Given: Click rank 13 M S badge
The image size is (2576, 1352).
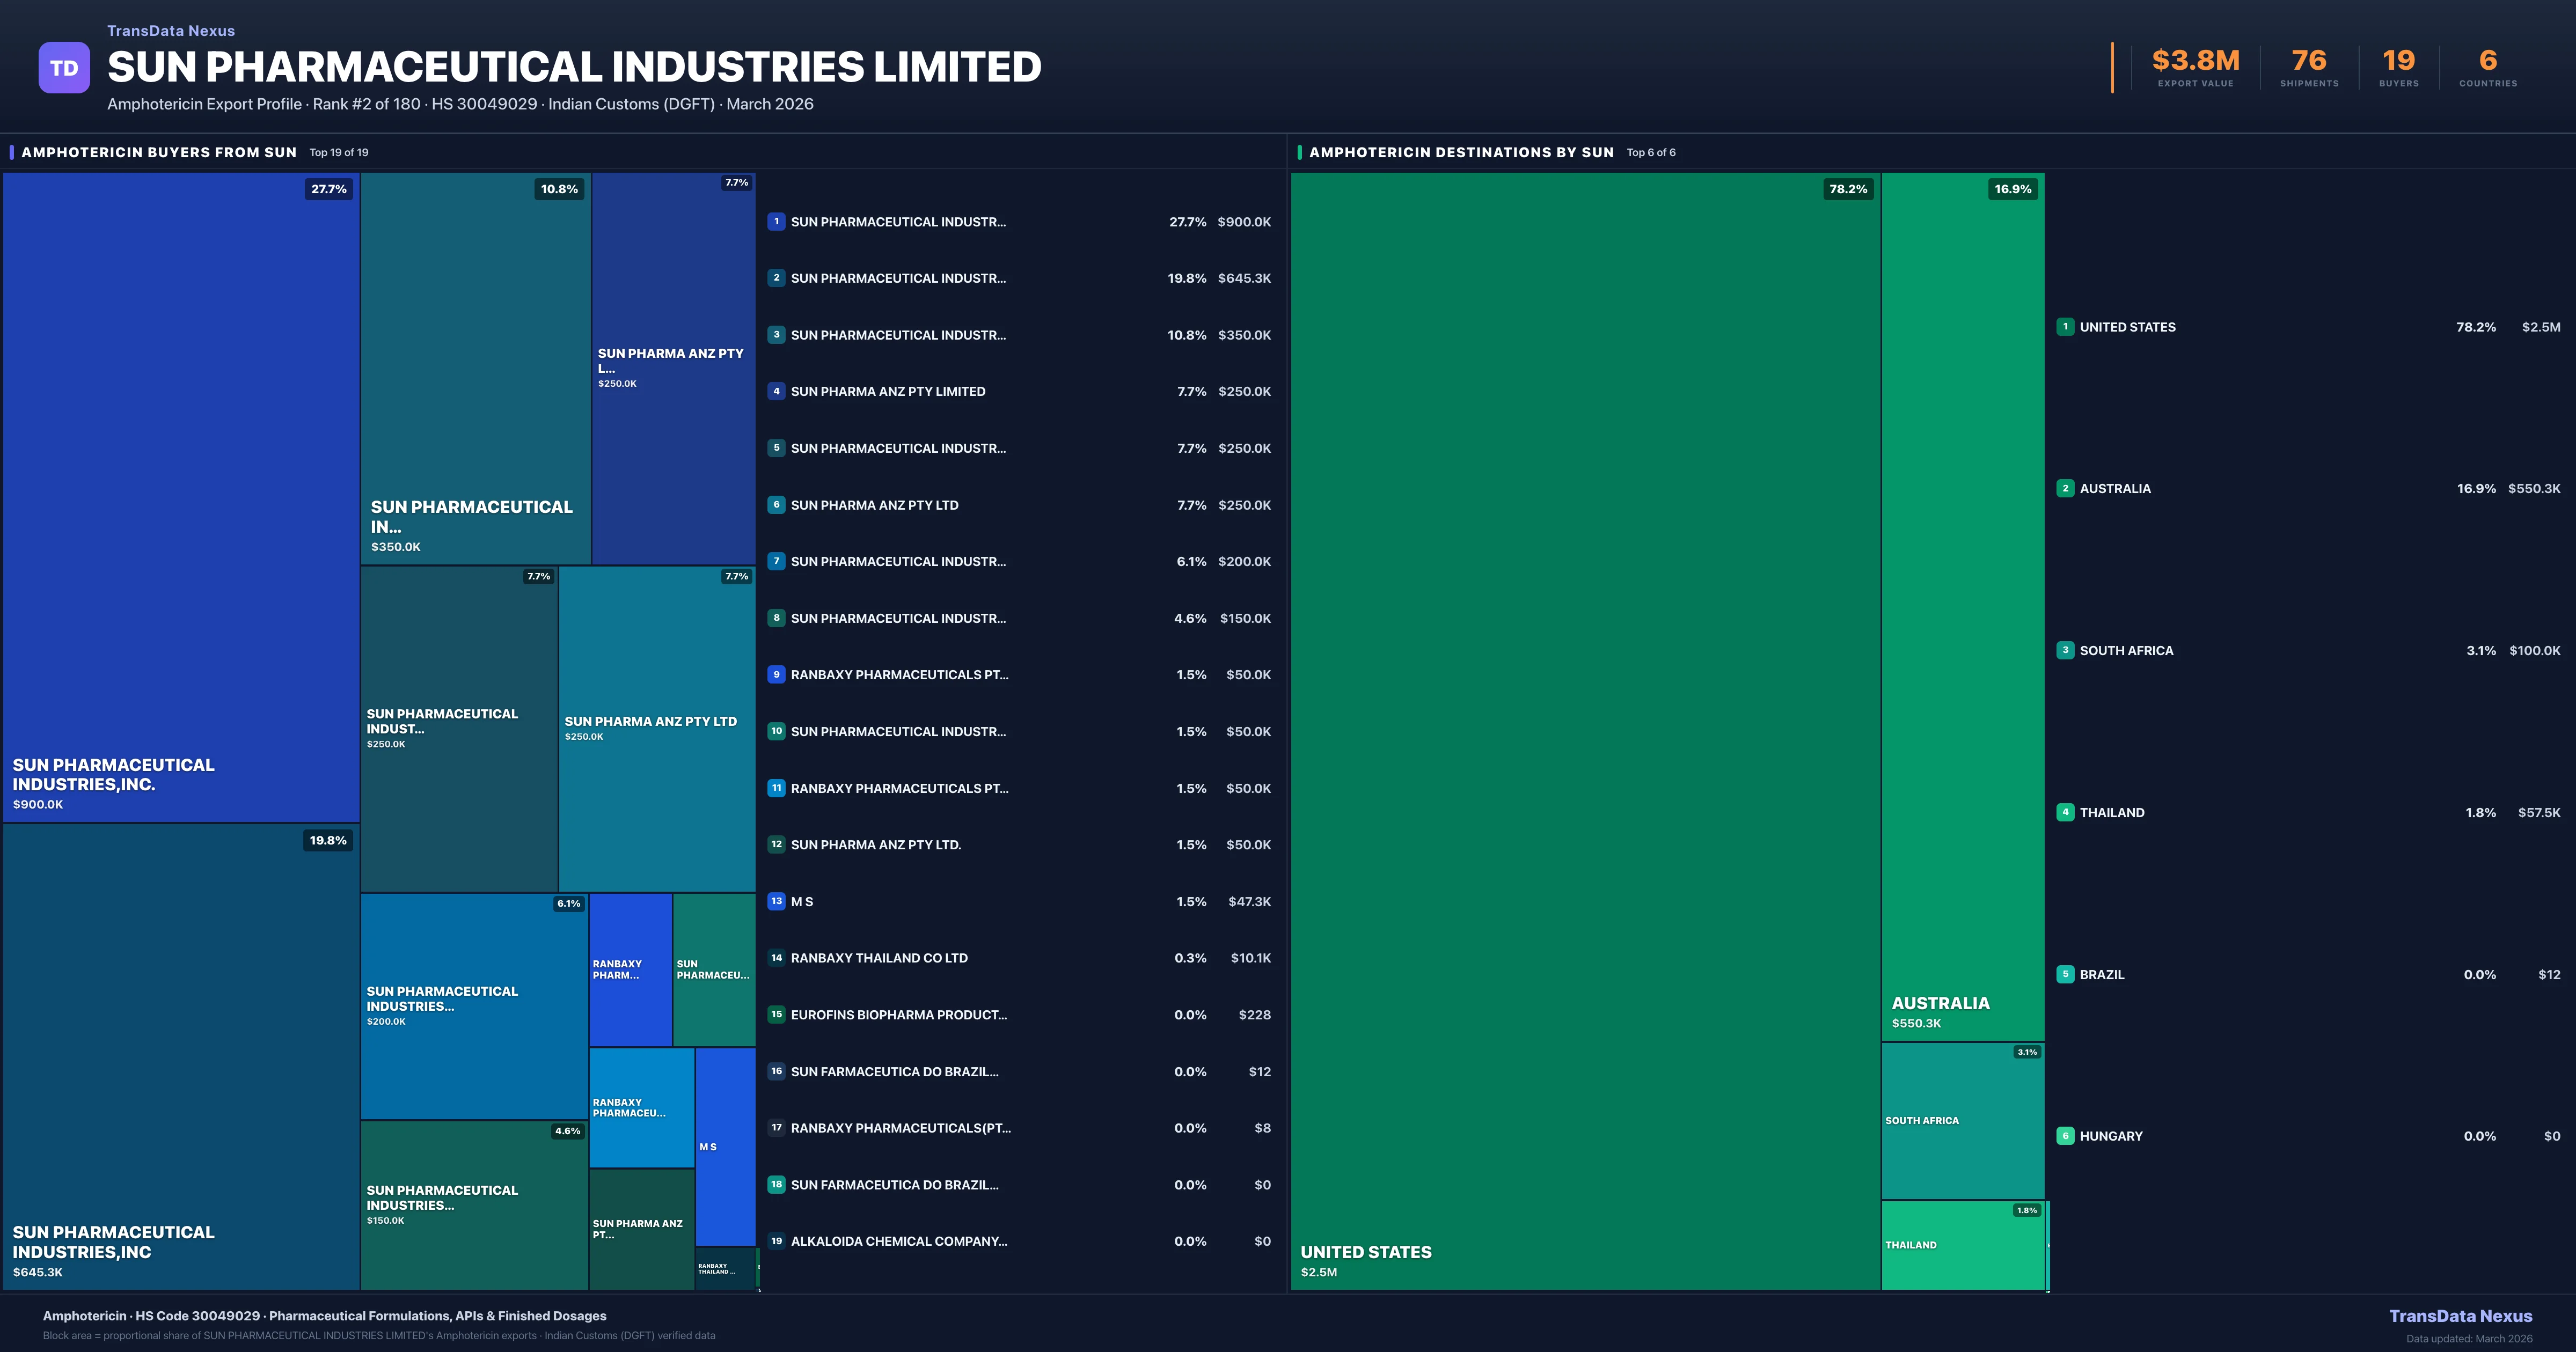Looking at the screenshot, I should pos(776,901).
